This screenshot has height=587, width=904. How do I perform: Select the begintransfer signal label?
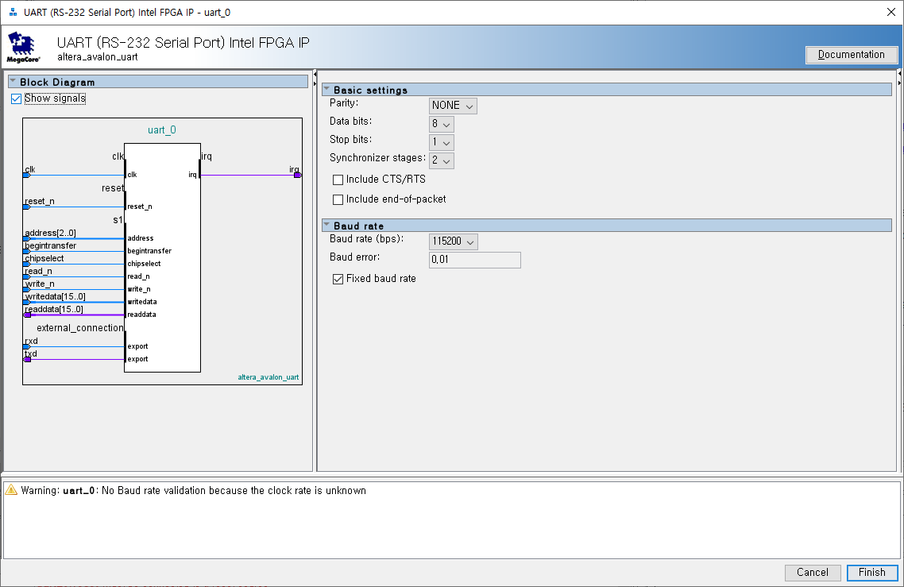click(x=50, y=245)
